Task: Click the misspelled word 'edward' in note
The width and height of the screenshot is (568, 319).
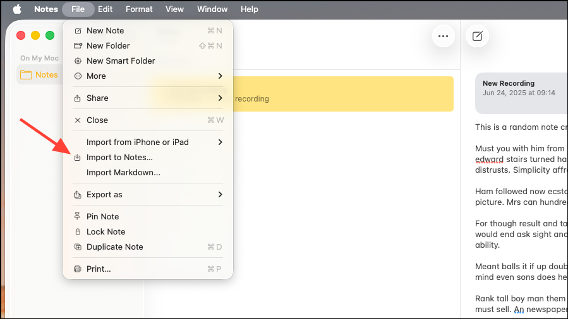Action: (489, 159)
